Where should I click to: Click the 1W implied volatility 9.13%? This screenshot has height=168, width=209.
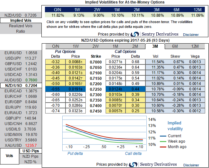click(79, 15)
